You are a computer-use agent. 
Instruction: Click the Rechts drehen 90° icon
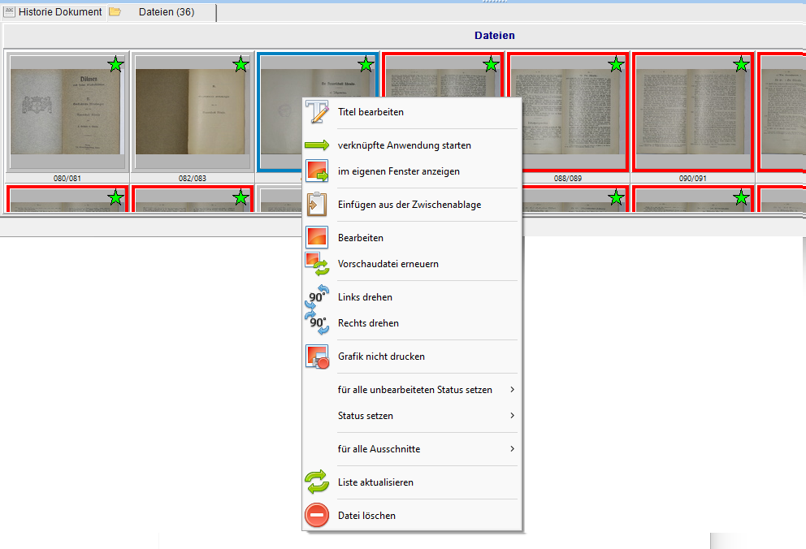click(317, 323)
